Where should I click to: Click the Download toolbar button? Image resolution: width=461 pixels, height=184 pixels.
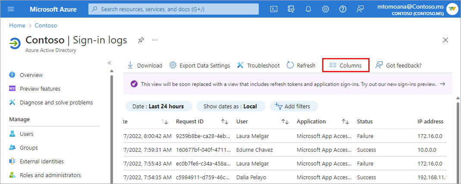145,66
